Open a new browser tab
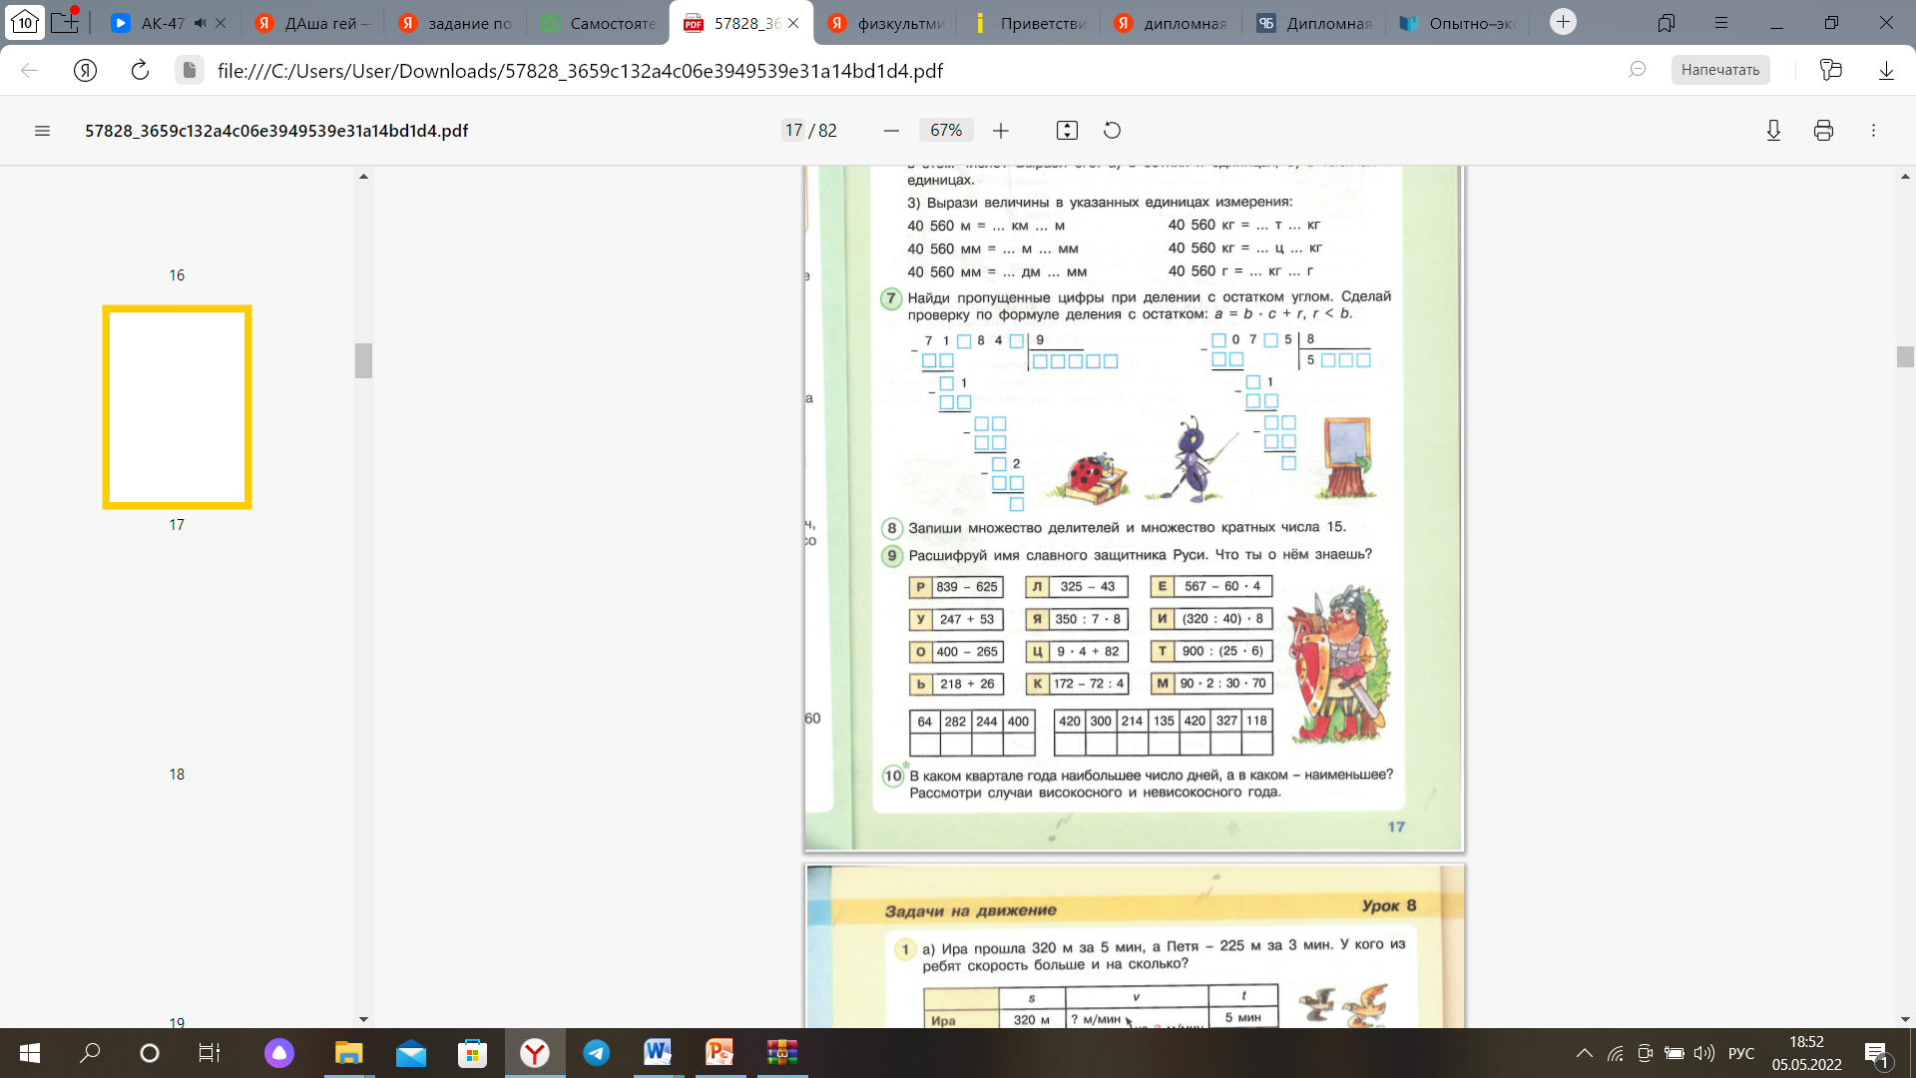 (x=1563, y=22)
